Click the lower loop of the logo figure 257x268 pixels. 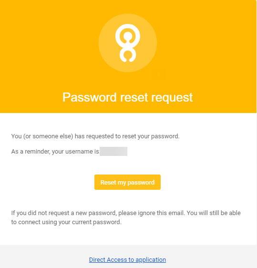[128, 55]
